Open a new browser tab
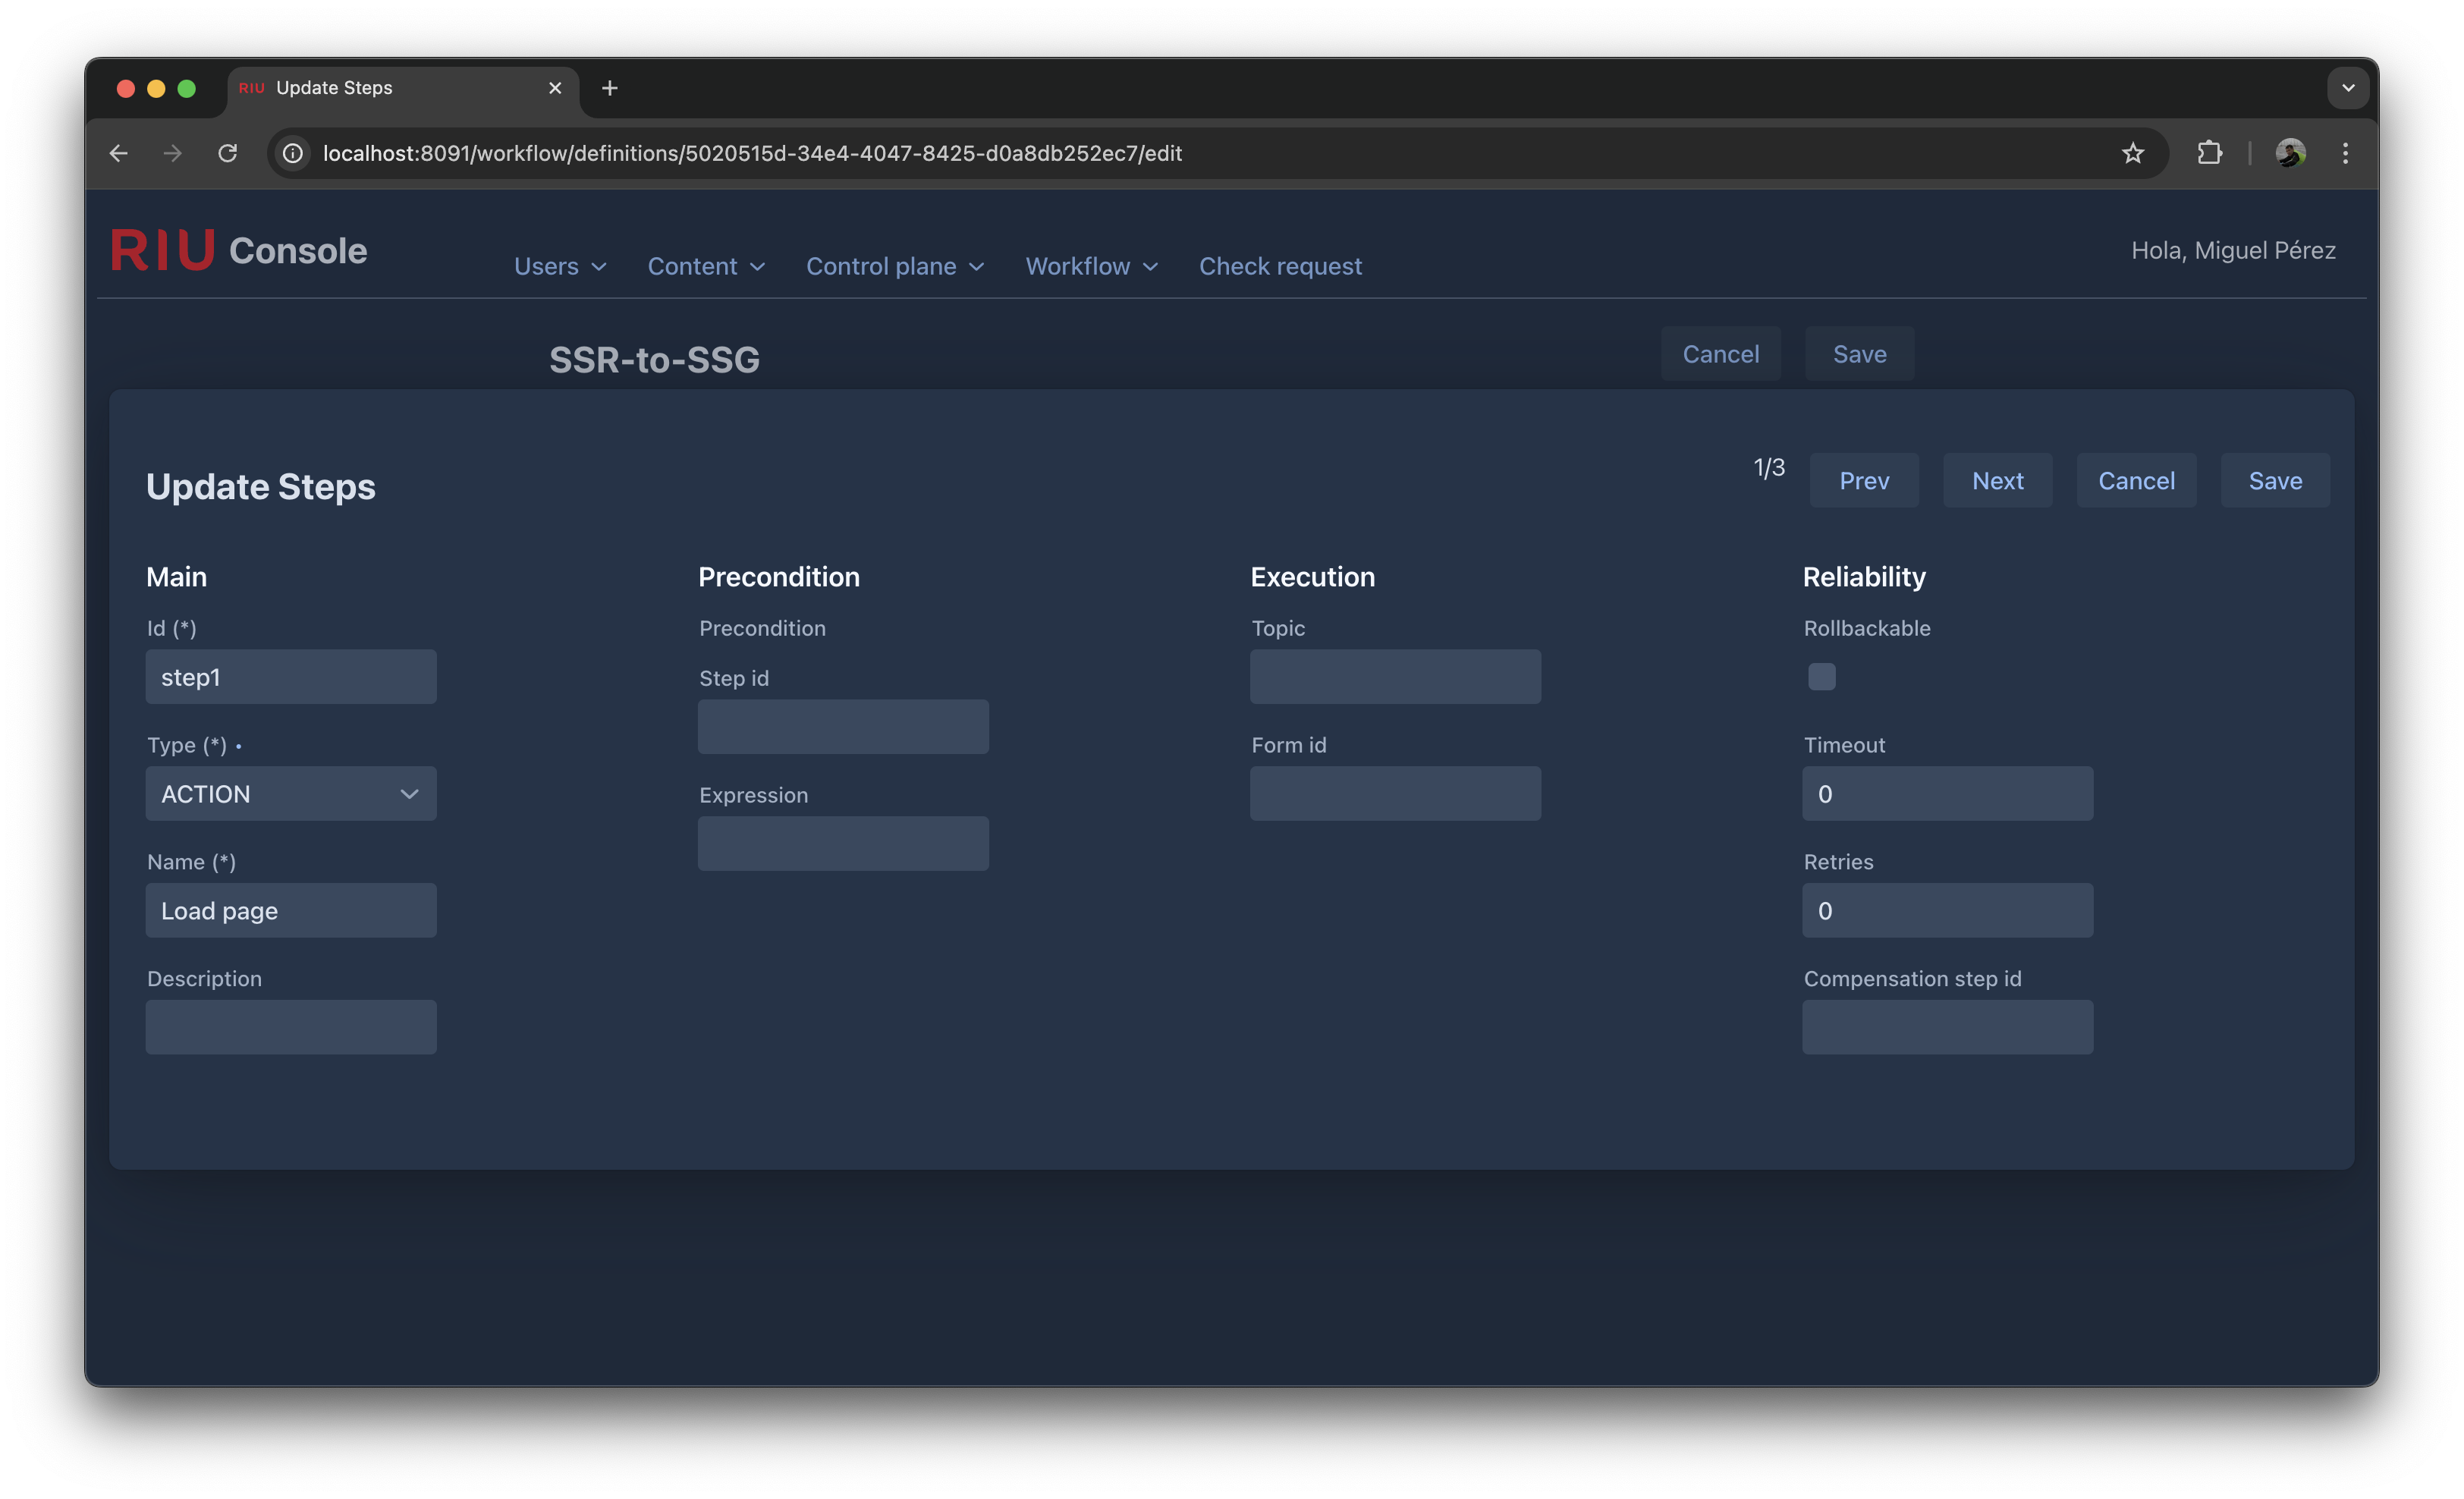This screenshot has width=2464, height=1499. [x=609, y=88]
